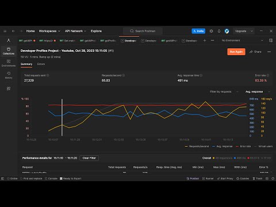This screenshot has height=207, width=276.
Task: Focus the Search Postman field
Action: [x=143, y=31]
